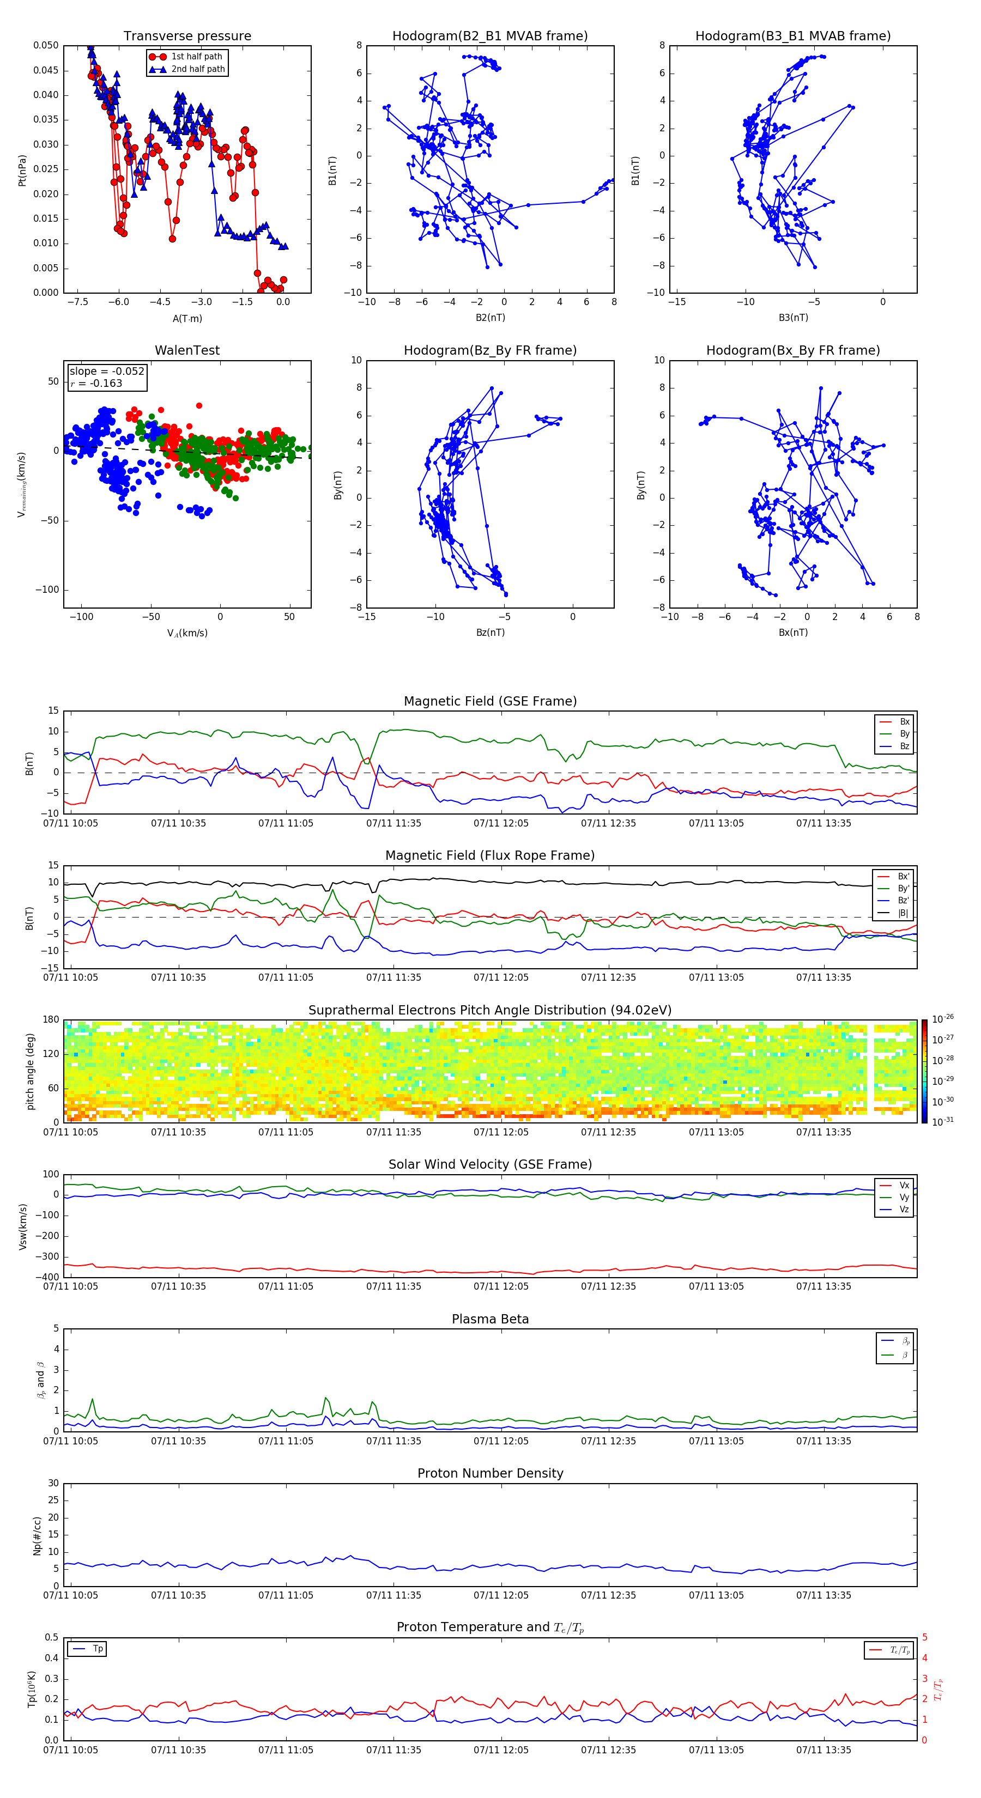Click 'By(nT)' label of Bz_By hodogram
Viewport: 981px width, 1798px height.
(x=338, y=484)
